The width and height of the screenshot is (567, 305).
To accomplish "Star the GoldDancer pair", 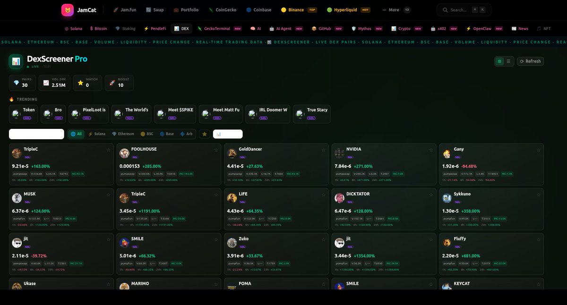I will pos(324,150).
